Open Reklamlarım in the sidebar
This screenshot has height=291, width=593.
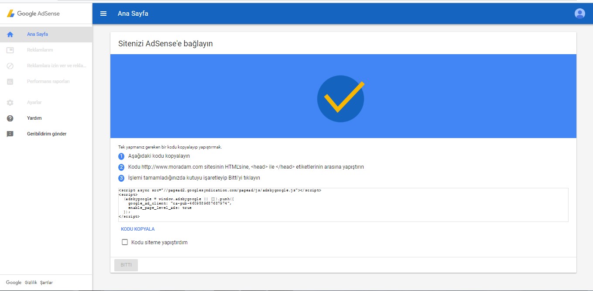tap(46, 50)
